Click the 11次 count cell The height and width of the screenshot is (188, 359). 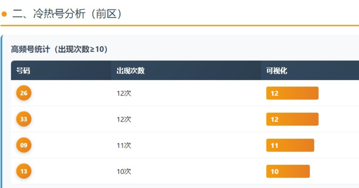(x=124, y=145)
